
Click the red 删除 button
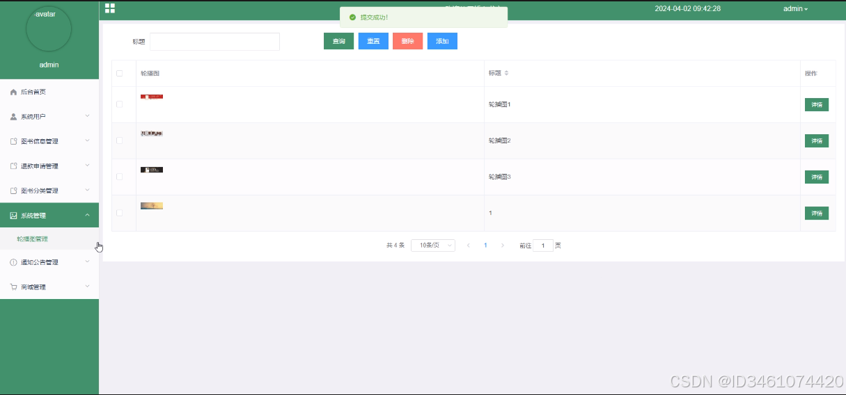click(407, 41)
